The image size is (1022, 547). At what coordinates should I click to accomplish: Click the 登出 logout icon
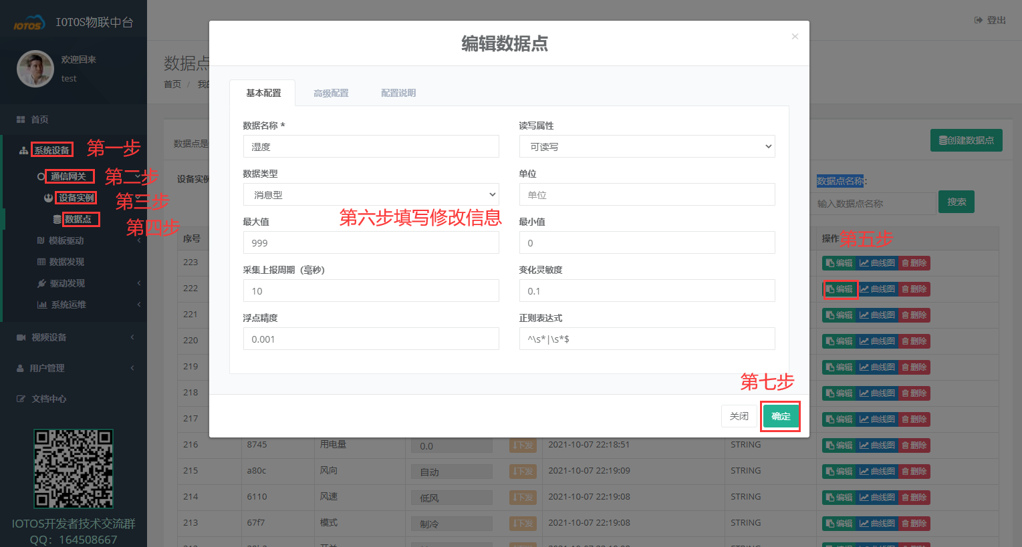coord(989,20)
